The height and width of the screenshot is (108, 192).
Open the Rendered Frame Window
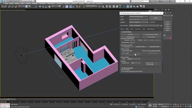tap(131, 7)
